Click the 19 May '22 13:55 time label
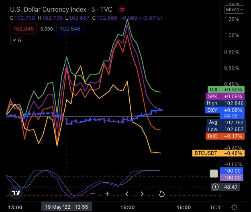This screenshot has width=251, height=212. (67, 207)
